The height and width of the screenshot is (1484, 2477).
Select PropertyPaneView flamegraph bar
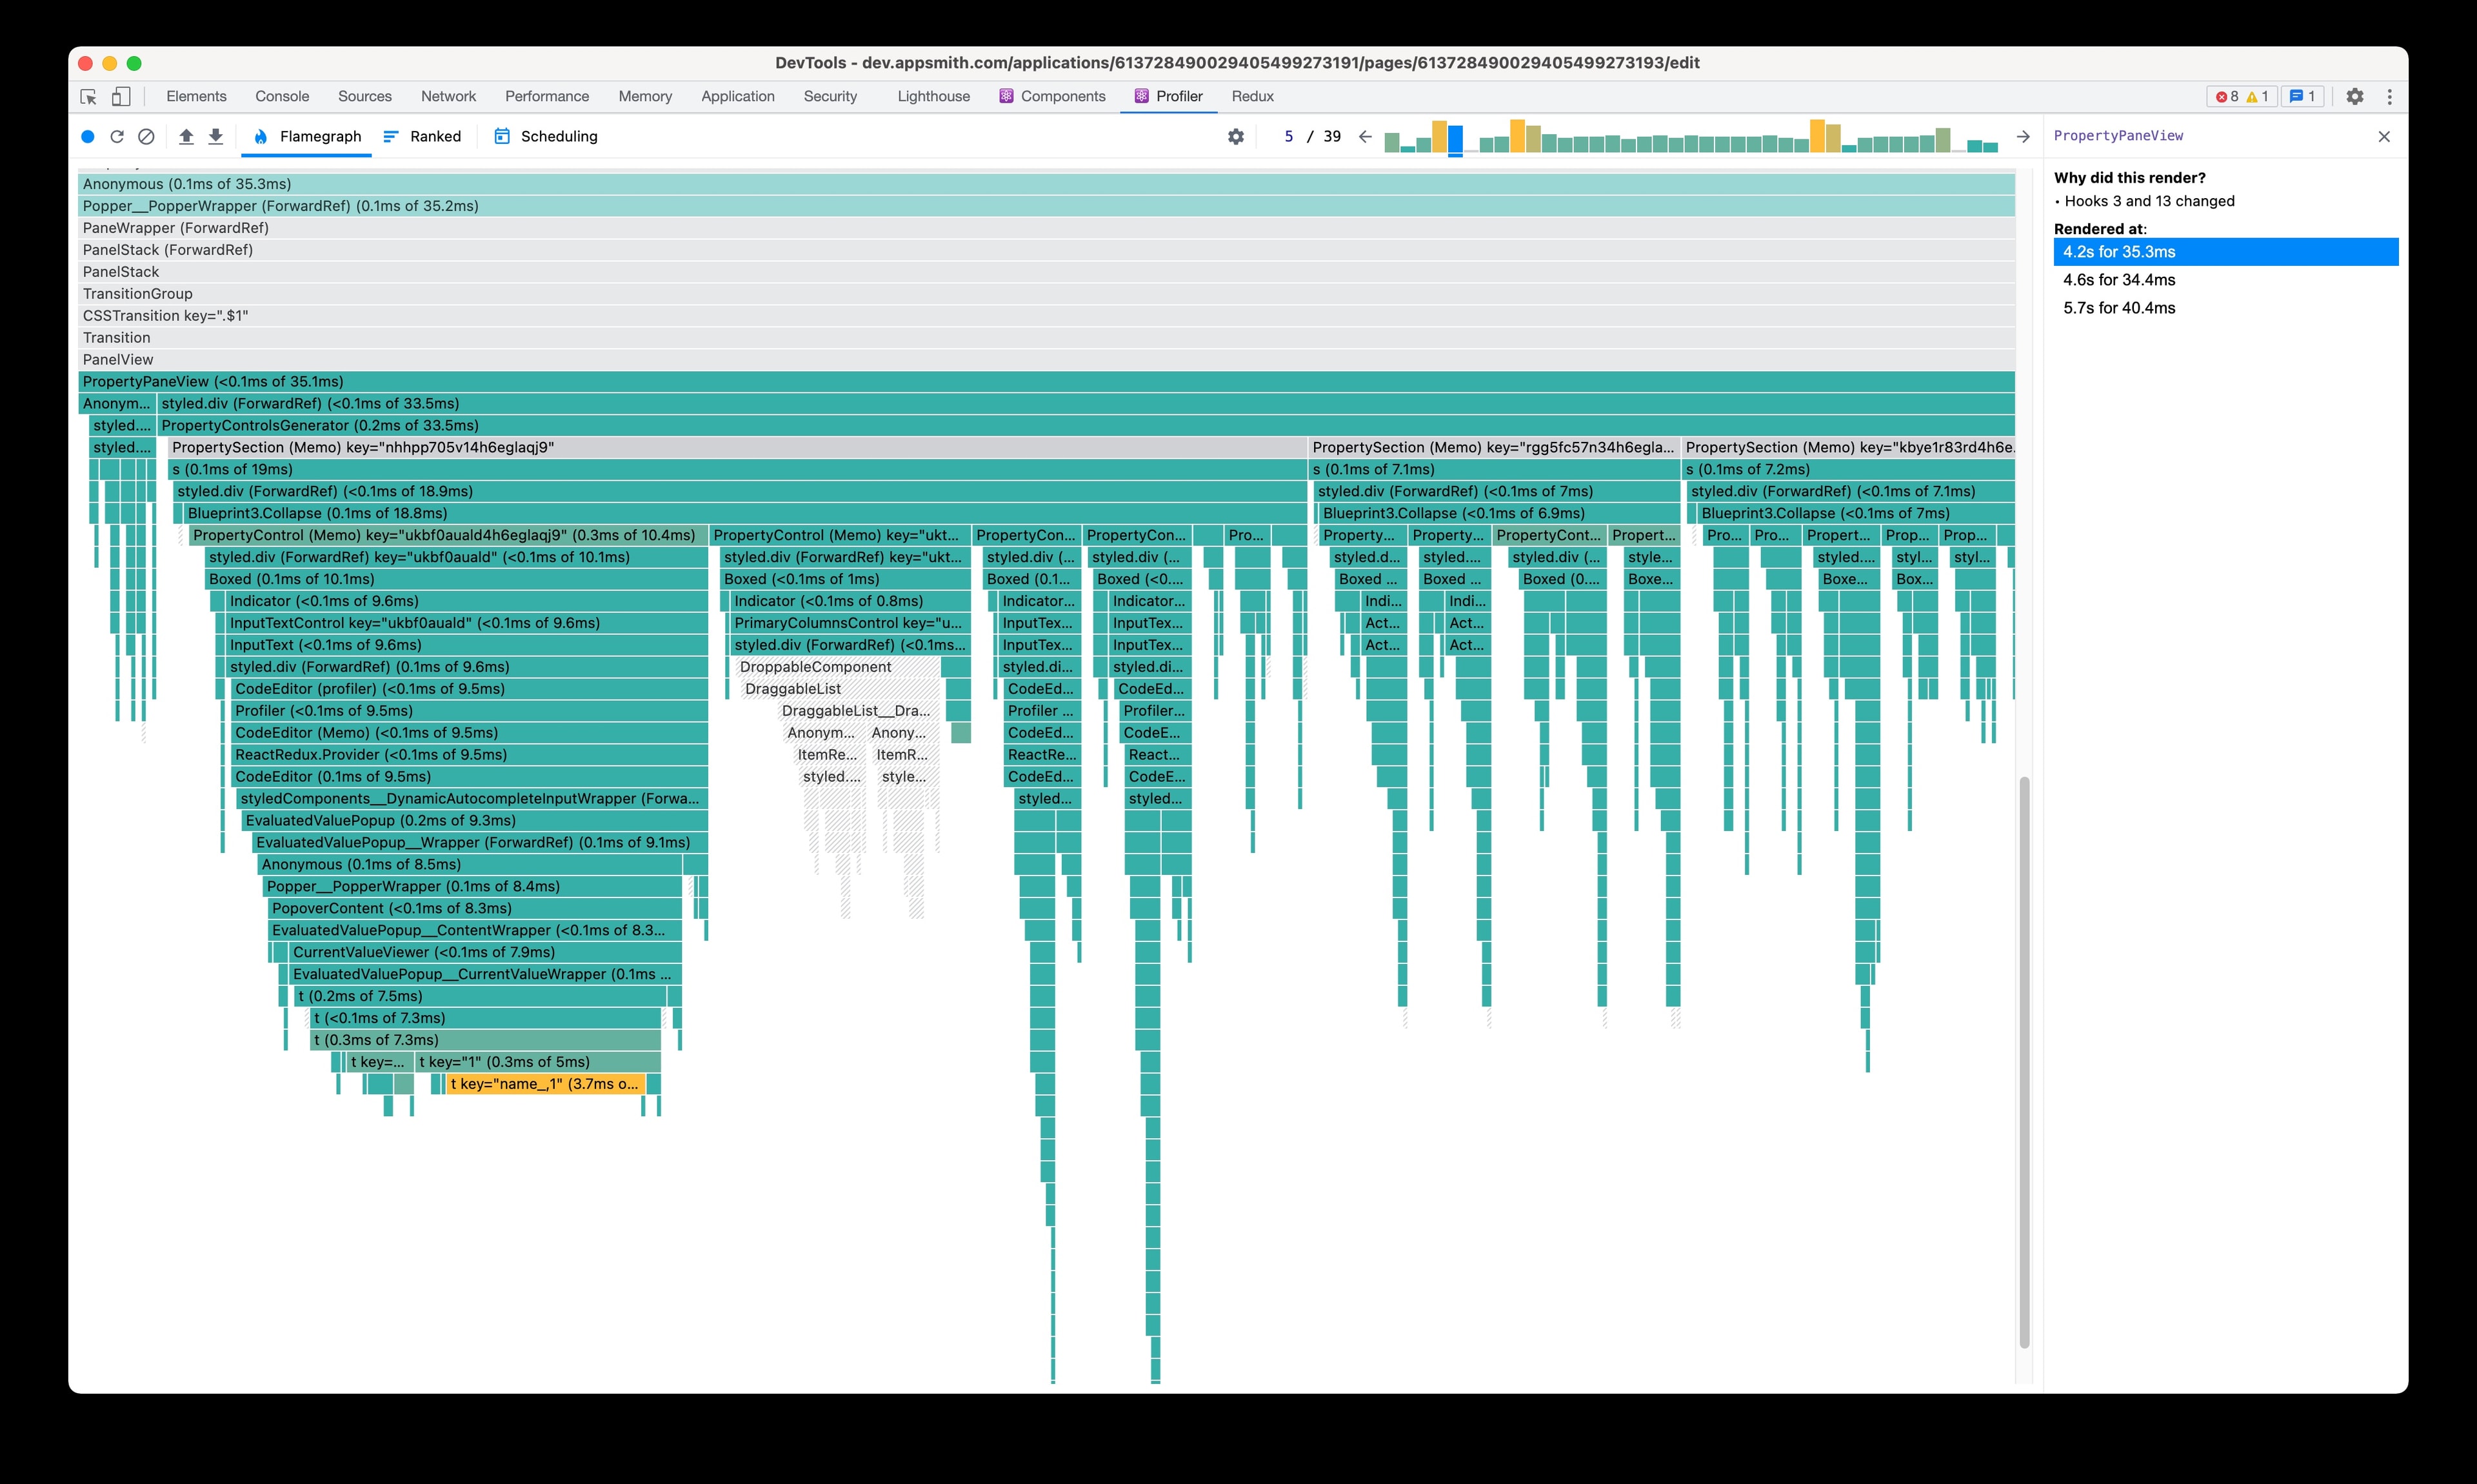1046,381
